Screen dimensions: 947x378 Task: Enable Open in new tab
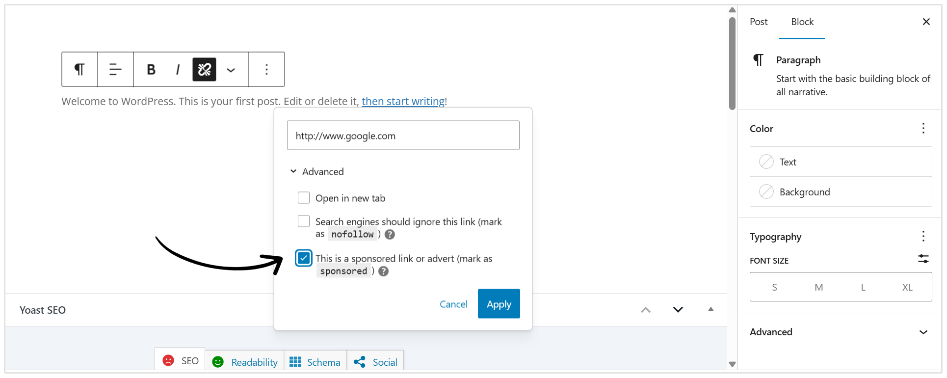pos(304,197)
